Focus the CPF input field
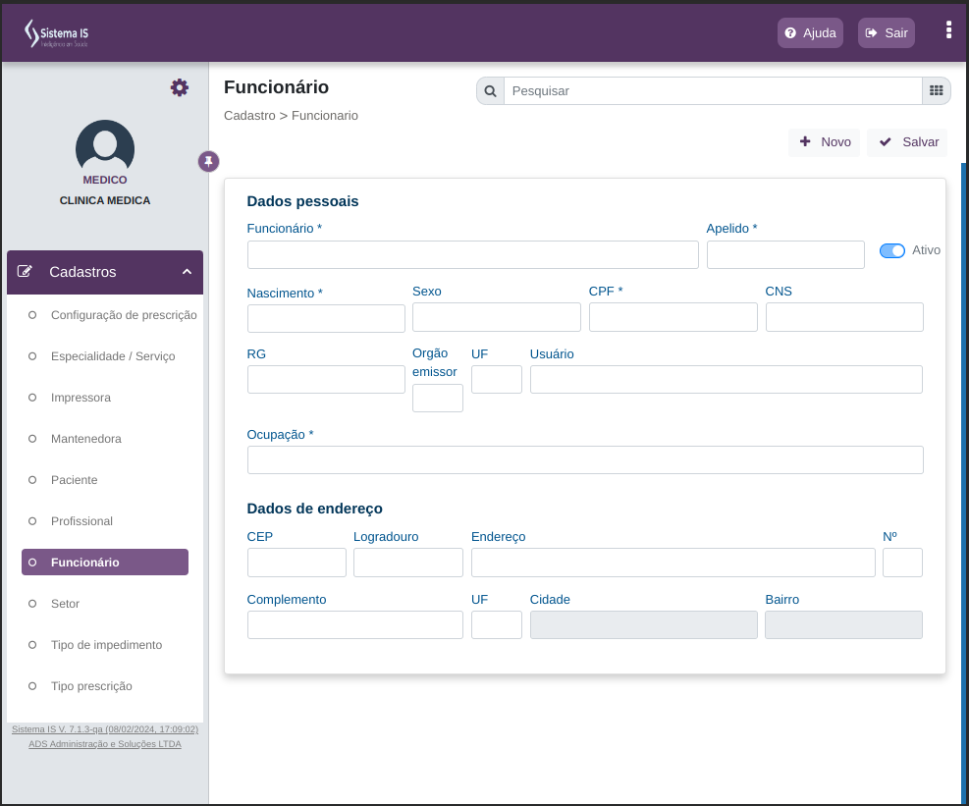Screen dimensions: 969x806 pyautogui.click(x=673, y=317)
